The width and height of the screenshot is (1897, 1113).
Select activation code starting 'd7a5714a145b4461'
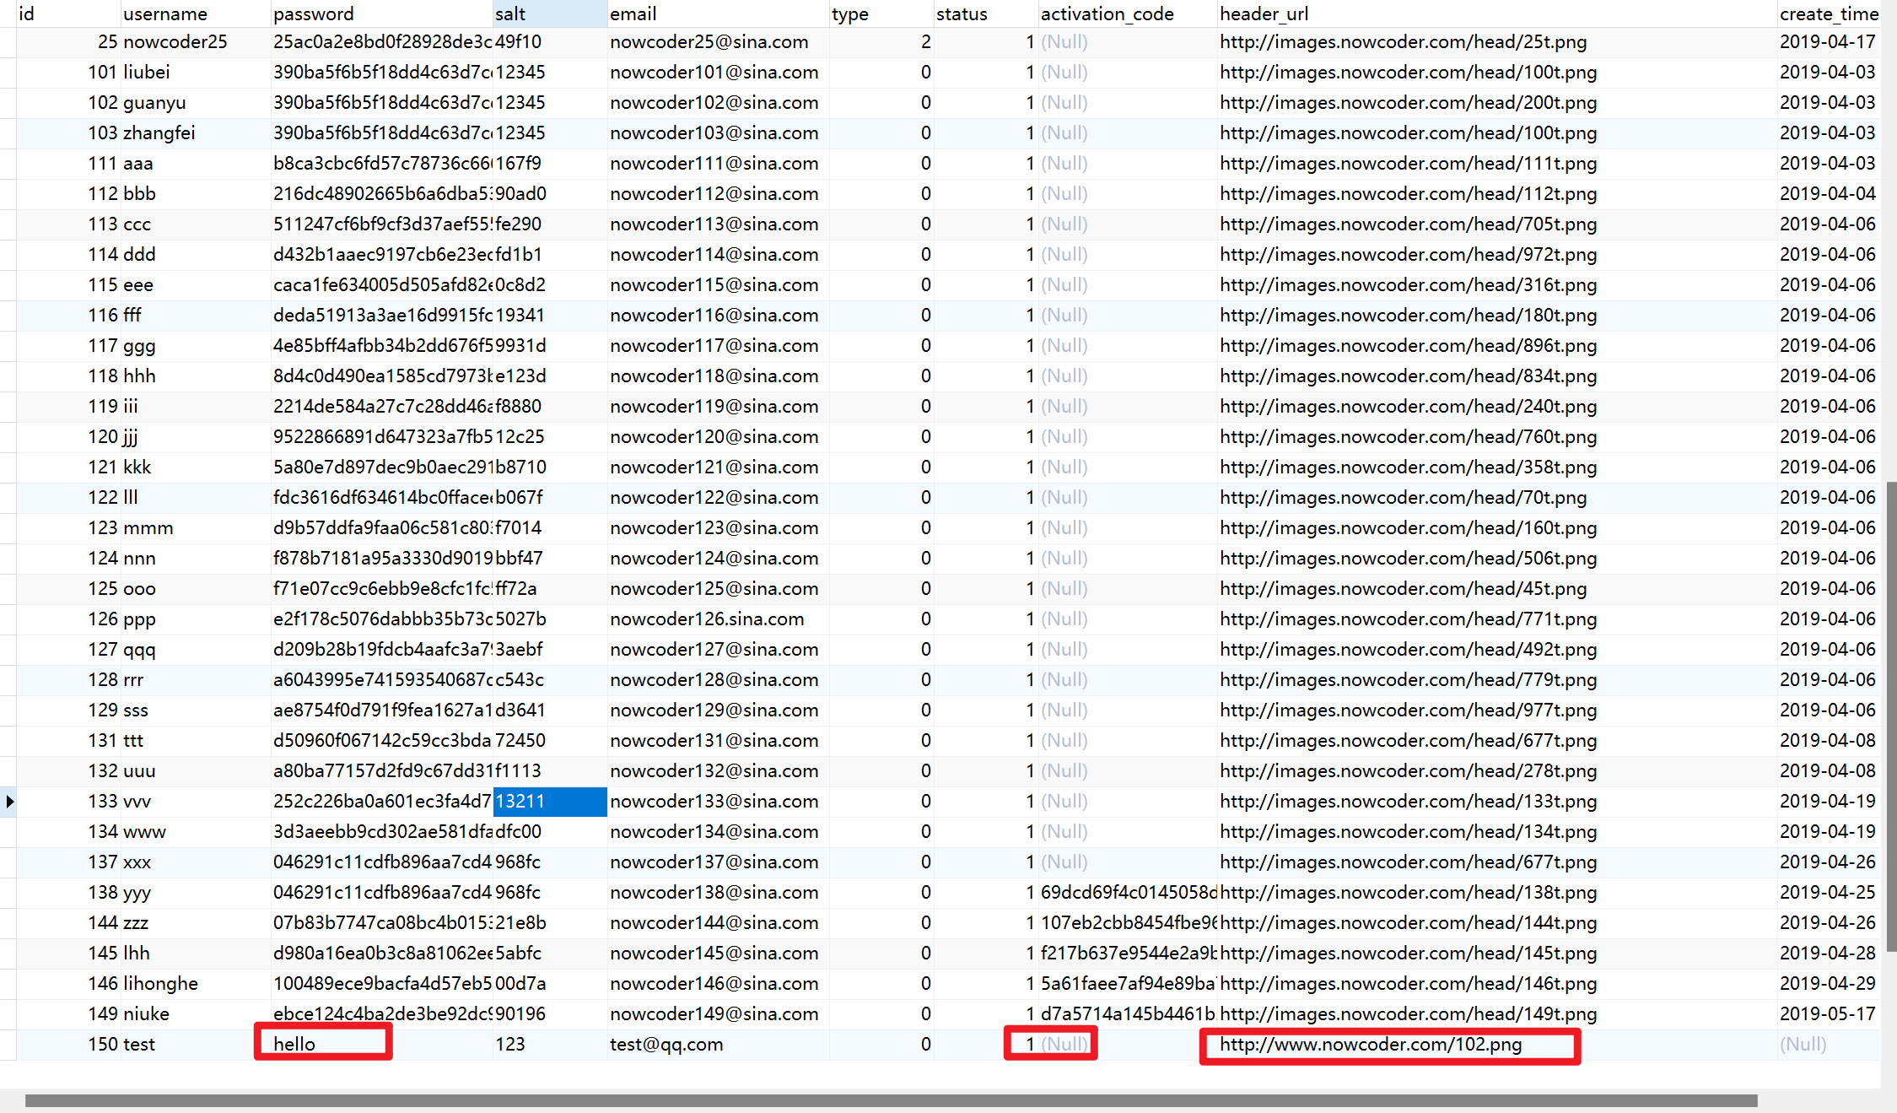click(1129, 1014)
